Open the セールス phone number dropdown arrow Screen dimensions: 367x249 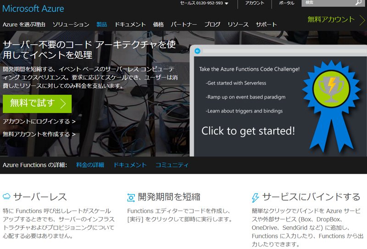click(x=226, y=3)
